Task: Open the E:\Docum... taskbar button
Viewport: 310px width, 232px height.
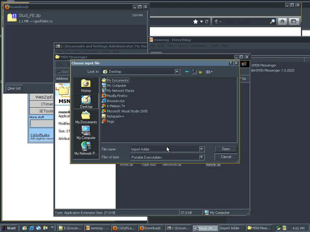Action: [x=71, y=228]
